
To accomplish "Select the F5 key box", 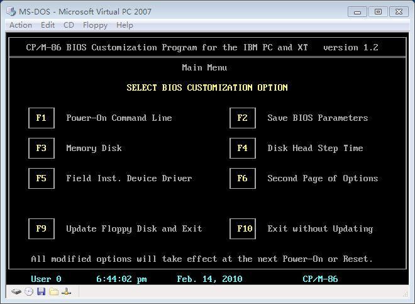I will pyautogui.click(x=41, y=178).
